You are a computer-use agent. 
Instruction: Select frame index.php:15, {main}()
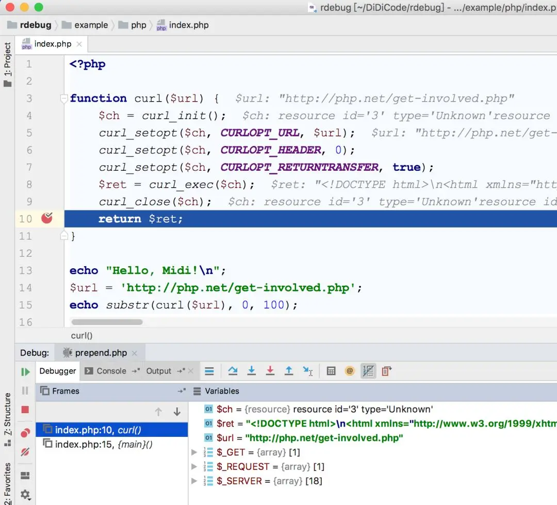point(111,444)
